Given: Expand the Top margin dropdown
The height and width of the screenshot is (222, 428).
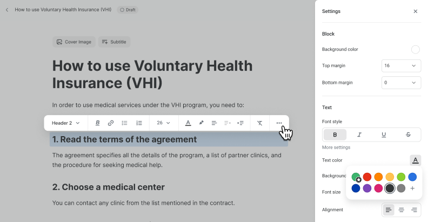Looking at the screenshot, I should click(x=401, y=66).
